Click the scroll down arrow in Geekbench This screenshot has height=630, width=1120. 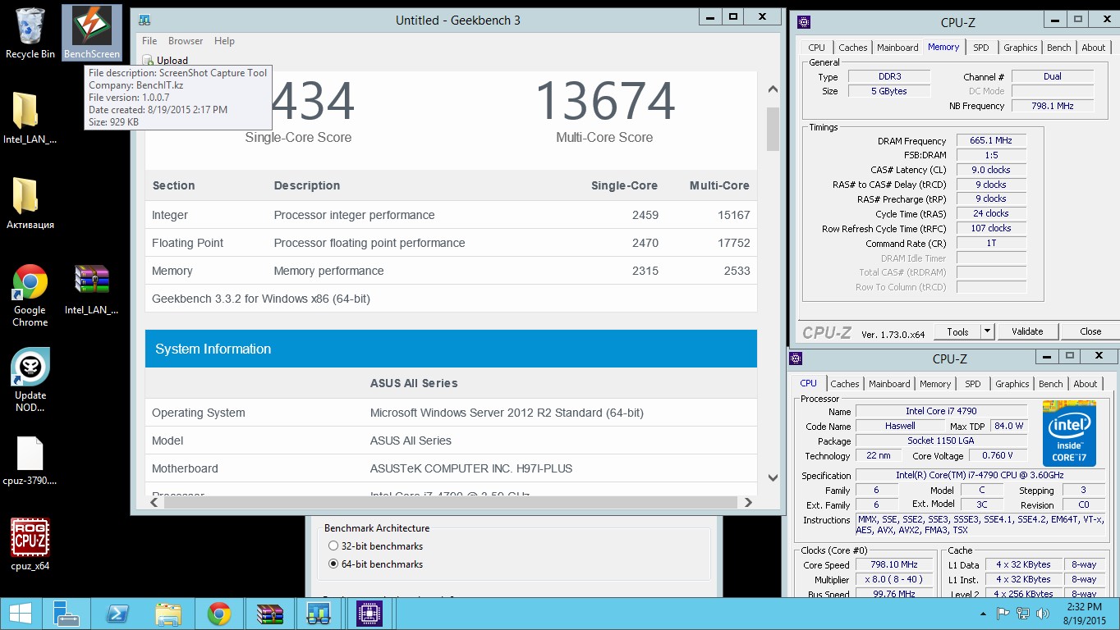pos(773,477)
